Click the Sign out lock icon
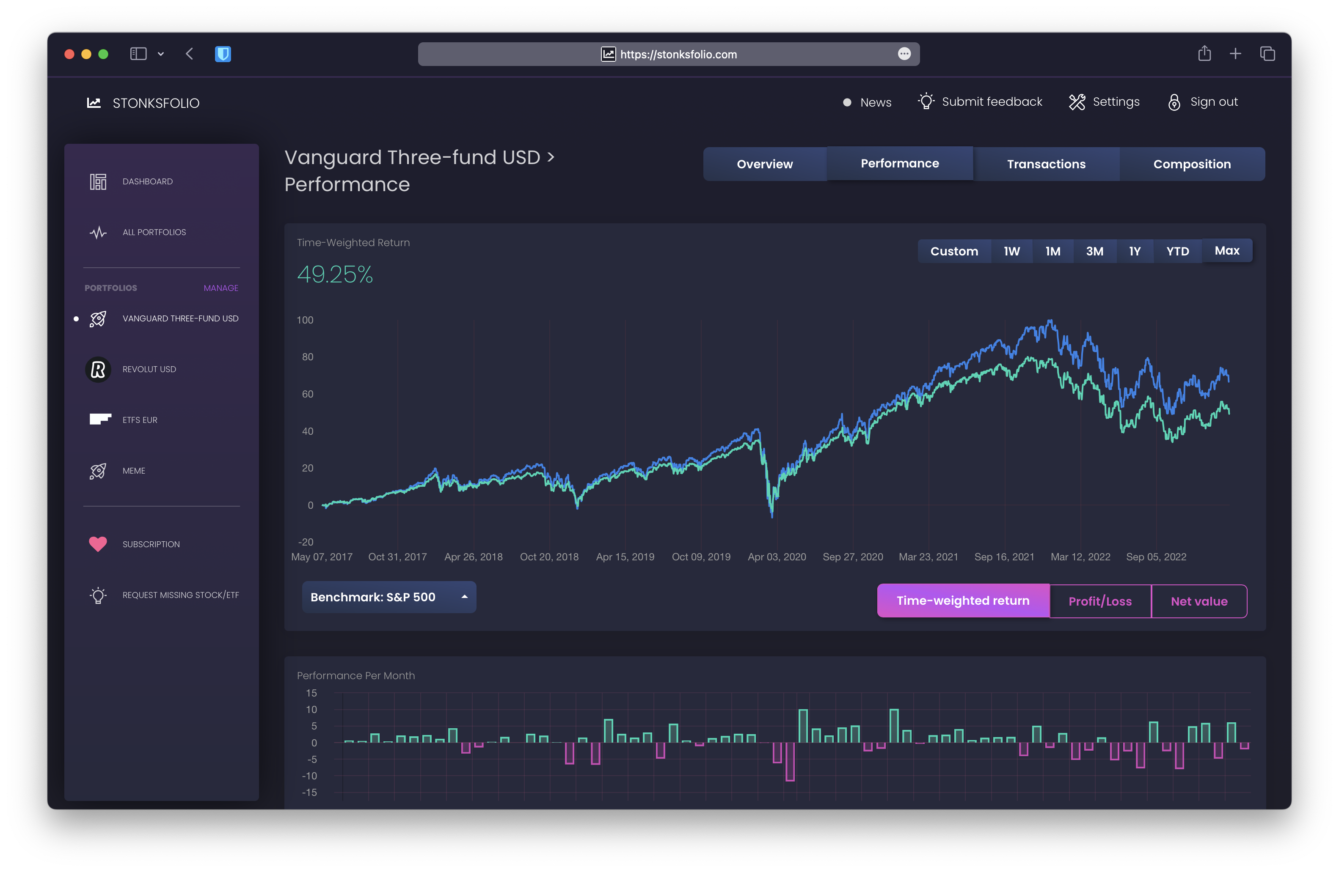The width and height of the screenshot is (1339, 872). [x=1174, y=102]
